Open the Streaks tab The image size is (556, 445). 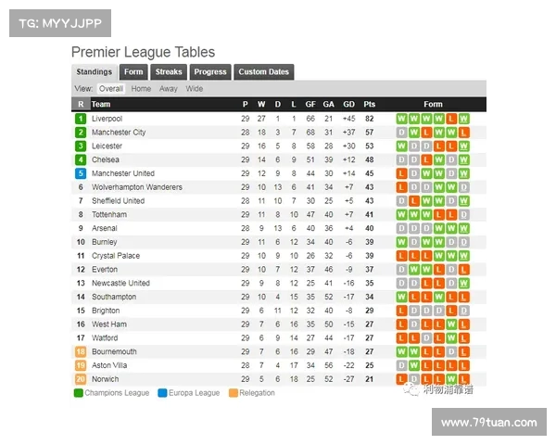coord(169,72)
